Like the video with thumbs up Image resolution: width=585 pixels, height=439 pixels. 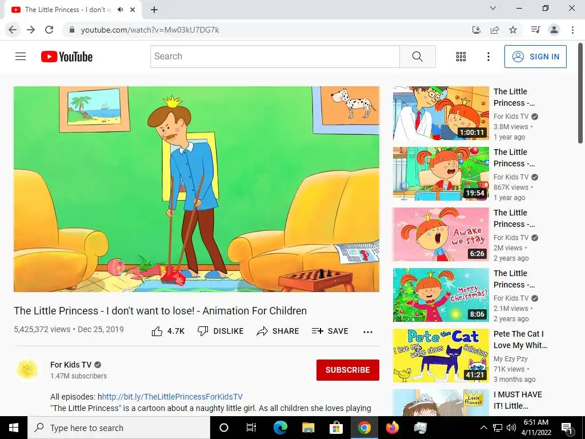(x=168, y=331)
